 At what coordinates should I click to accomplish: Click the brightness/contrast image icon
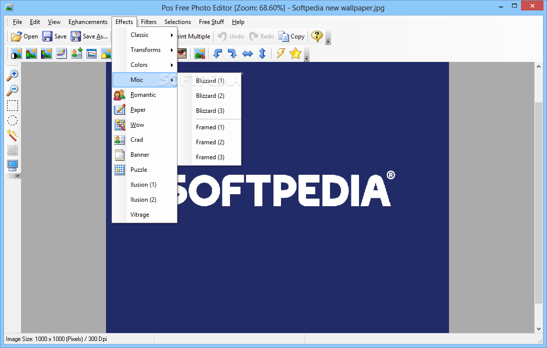[16, 53]
